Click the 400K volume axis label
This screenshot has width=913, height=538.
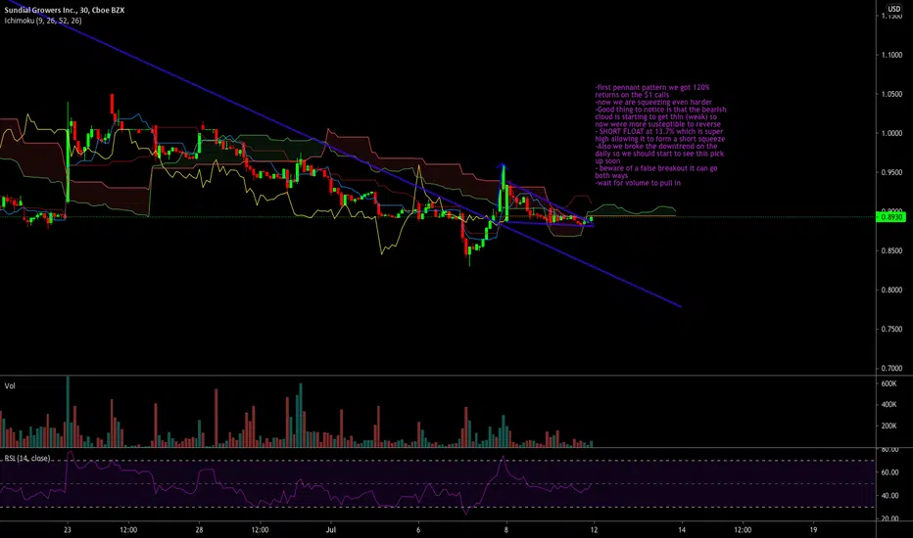(889, 405)
